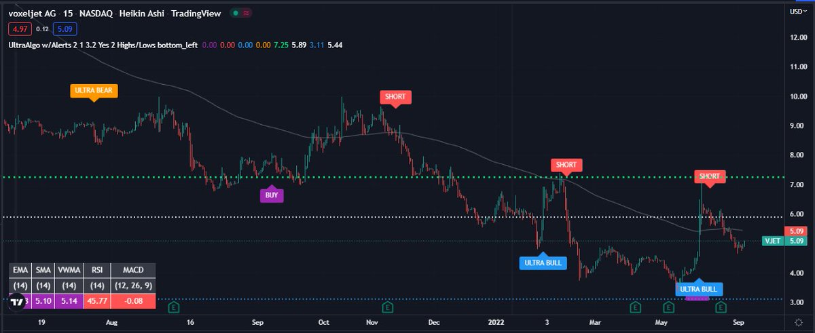The image size is (815, 333).
Task: Click ULTRA BULL label below February low
Action: click(544, 262)
